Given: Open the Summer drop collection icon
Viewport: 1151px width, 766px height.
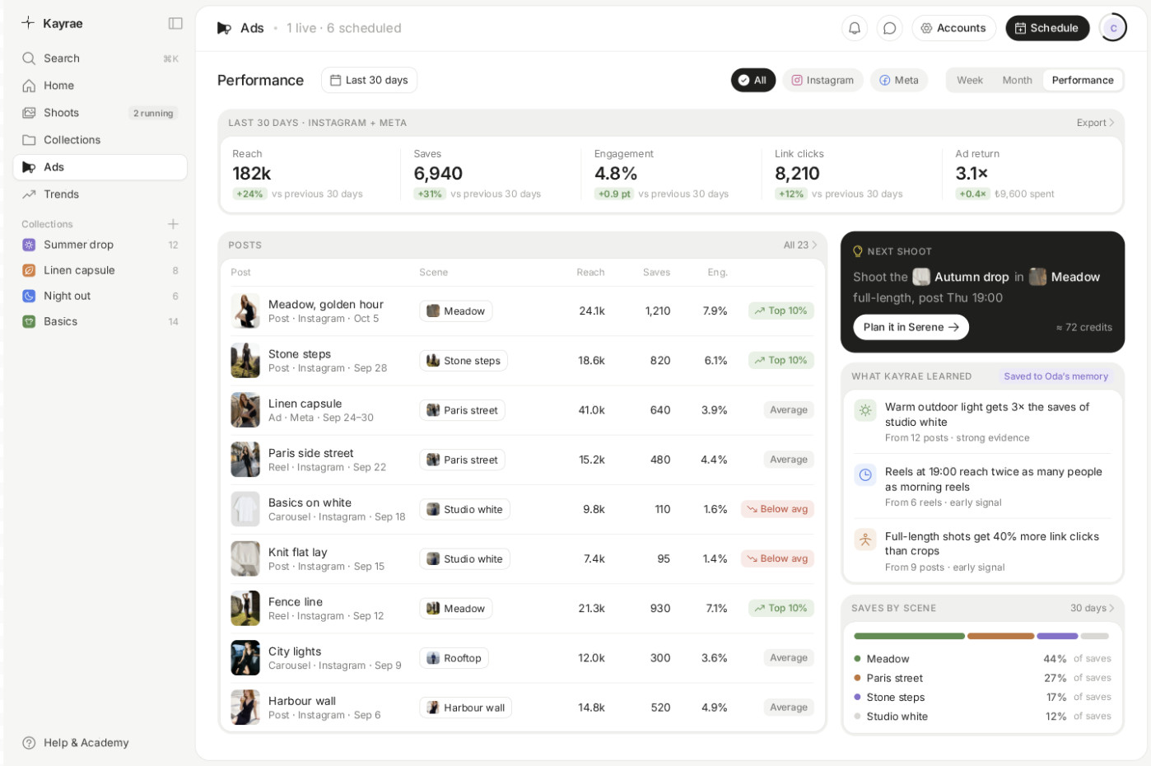Looking at the screenshot, I should 29,245.
